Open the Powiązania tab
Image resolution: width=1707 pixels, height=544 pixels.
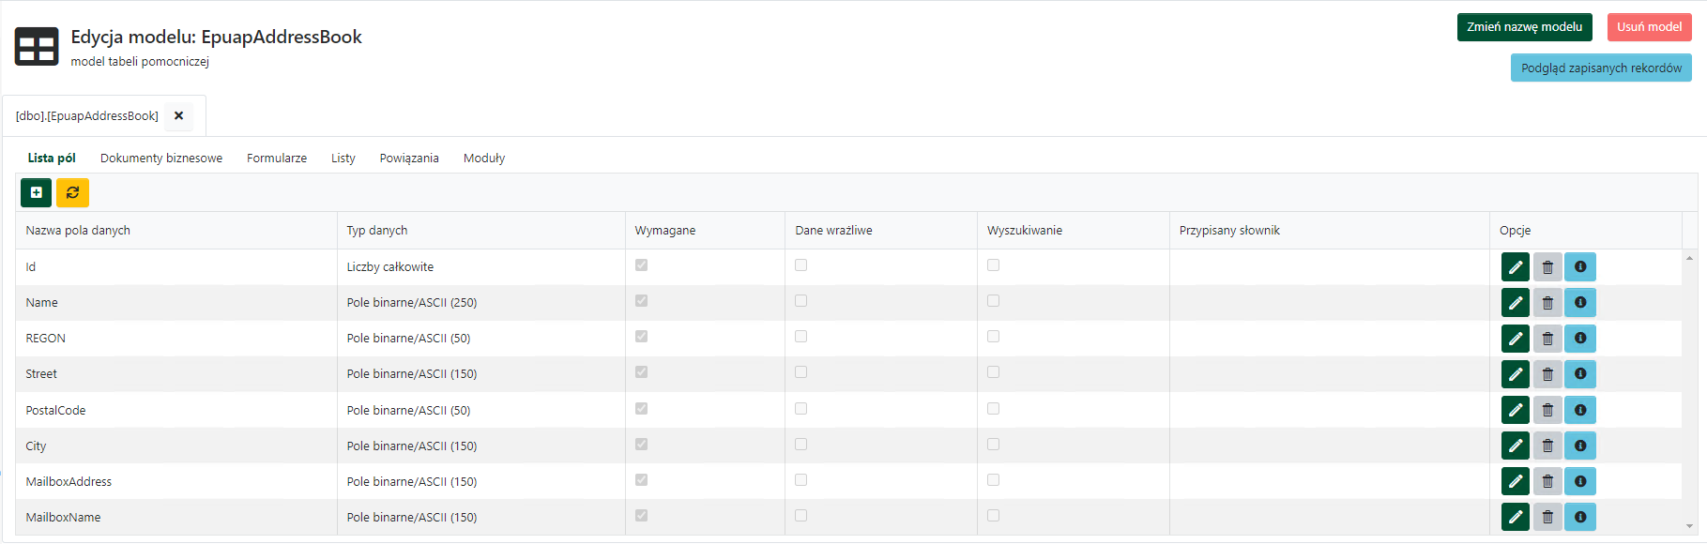pos(409,158)
